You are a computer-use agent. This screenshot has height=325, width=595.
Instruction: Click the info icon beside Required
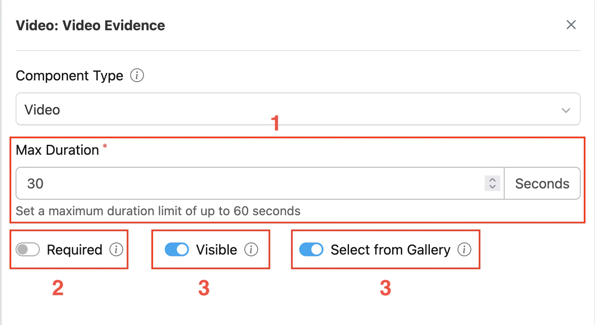tap(116, 250)
